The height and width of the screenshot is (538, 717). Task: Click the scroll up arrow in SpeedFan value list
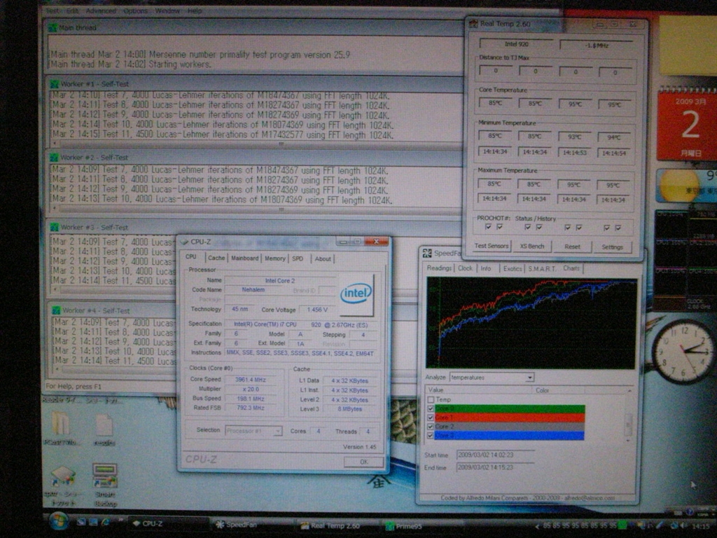pos(629,392)
